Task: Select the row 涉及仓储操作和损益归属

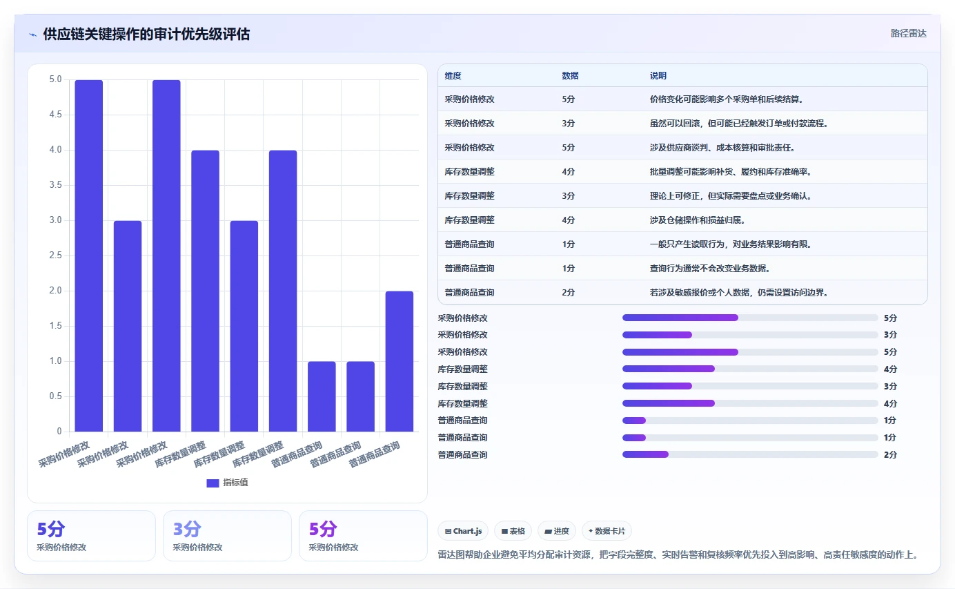Action: pos(682,220)
